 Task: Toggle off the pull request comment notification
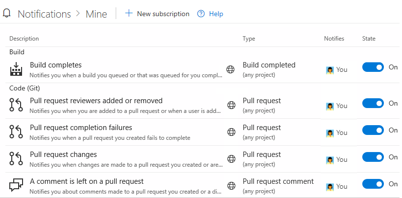[x=373, y=184]
